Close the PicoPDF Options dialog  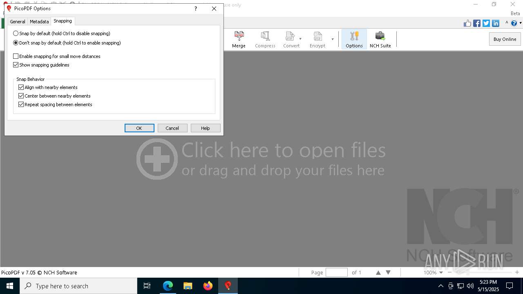(214, 9)
